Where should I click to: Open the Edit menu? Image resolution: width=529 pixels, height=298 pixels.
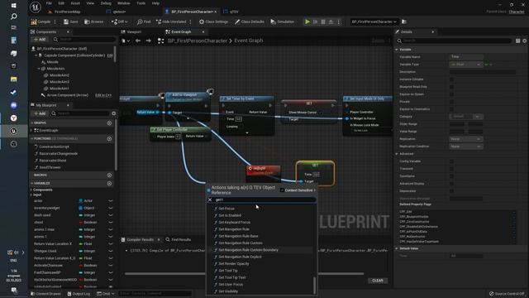61,3
